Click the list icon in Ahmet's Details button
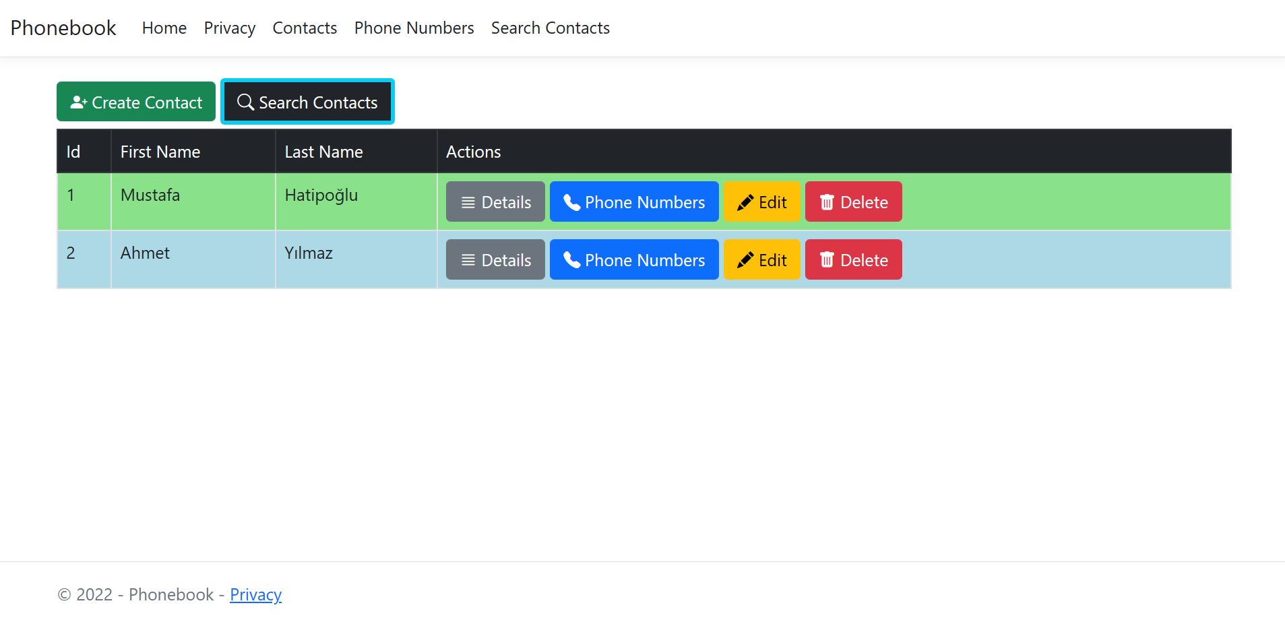Image resolution: width=1285 pixels, height=624 pixels. pyautogui.click(x=468, y=260)
